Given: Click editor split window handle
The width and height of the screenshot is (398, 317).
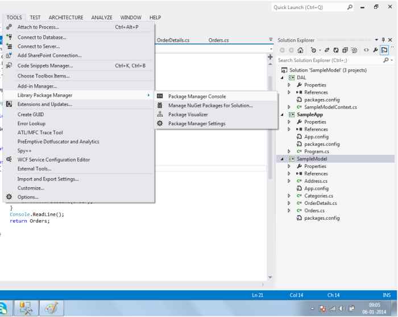Looking at the screenshot, I should (270, 57).
